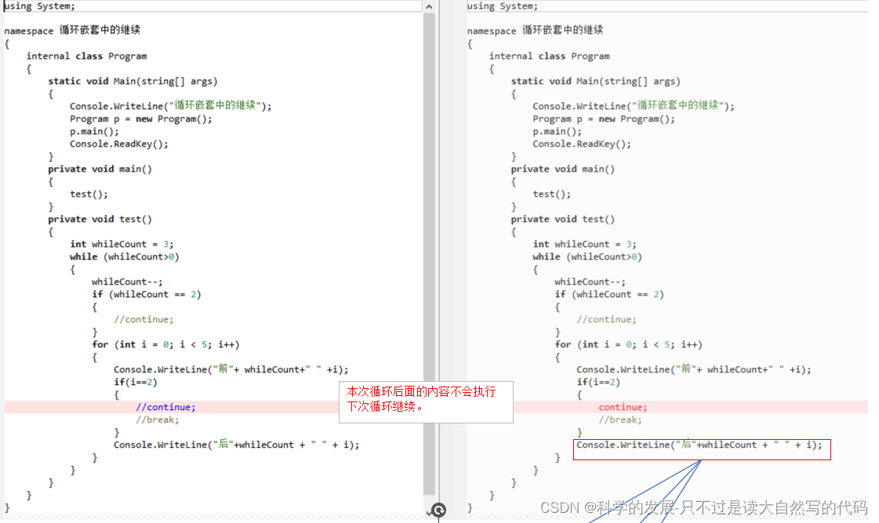This screenshot has height=523, width=879.
Task: Click Console.WriteLine("后"...) line in right pane
Action: point(699,445)
